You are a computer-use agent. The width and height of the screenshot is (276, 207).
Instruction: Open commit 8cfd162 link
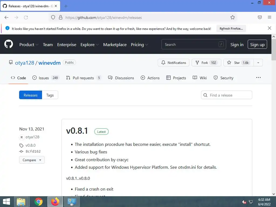(x=33, y=151)
